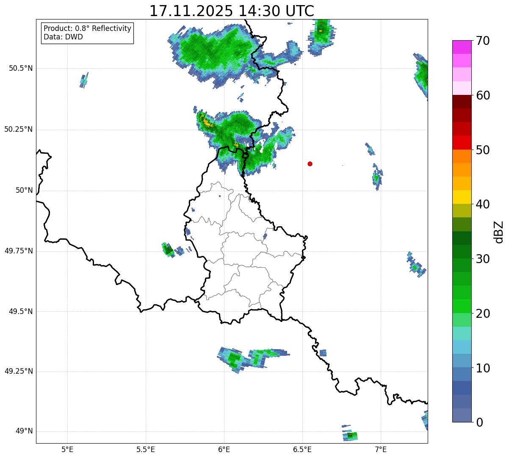Click the plot title showing 14:30 UTC
The image size is (509, 458).
pos(232,11)
